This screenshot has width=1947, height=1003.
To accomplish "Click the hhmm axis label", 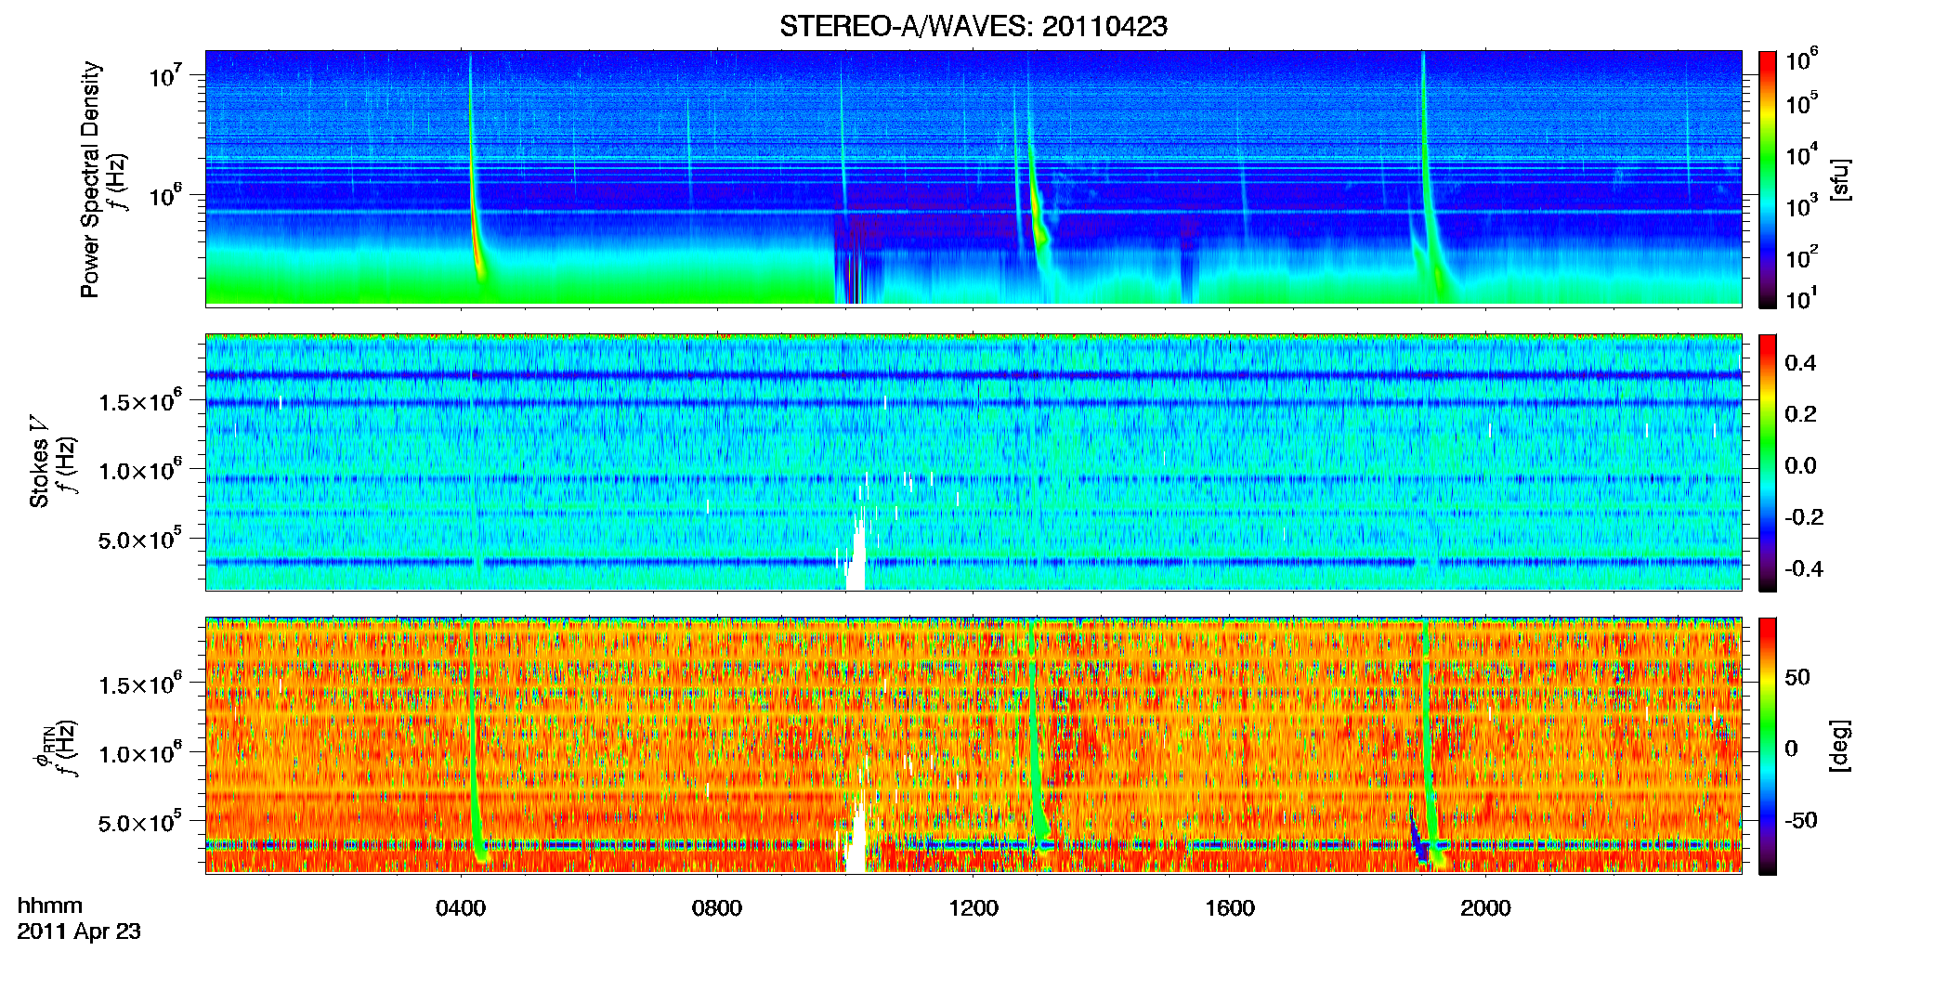I will pyautogui.click(x=50, y=905).
